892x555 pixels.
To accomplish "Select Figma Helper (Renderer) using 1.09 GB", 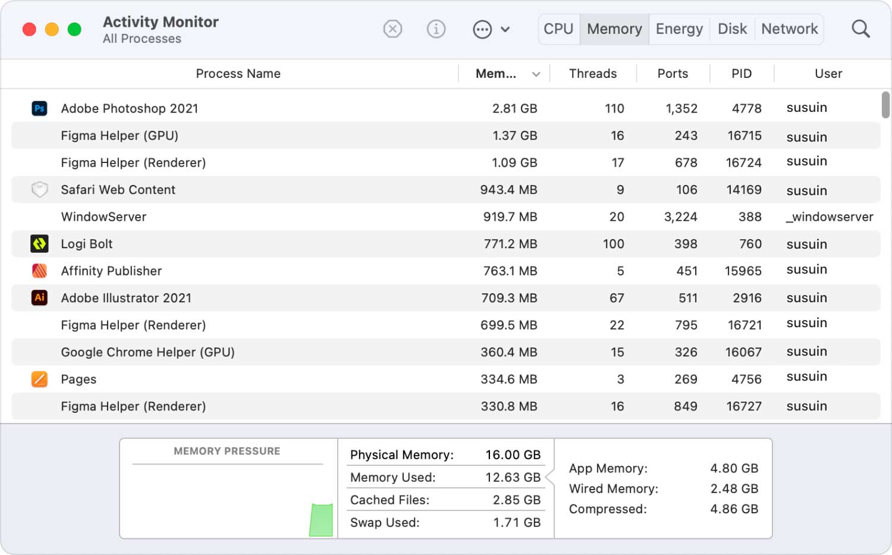I will click(446, 162).
